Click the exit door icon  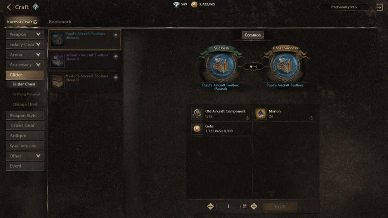[x=379, y=7]
